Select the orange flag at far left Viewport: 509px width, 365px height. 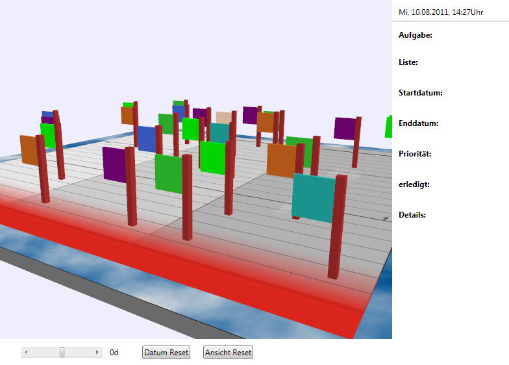29,149
